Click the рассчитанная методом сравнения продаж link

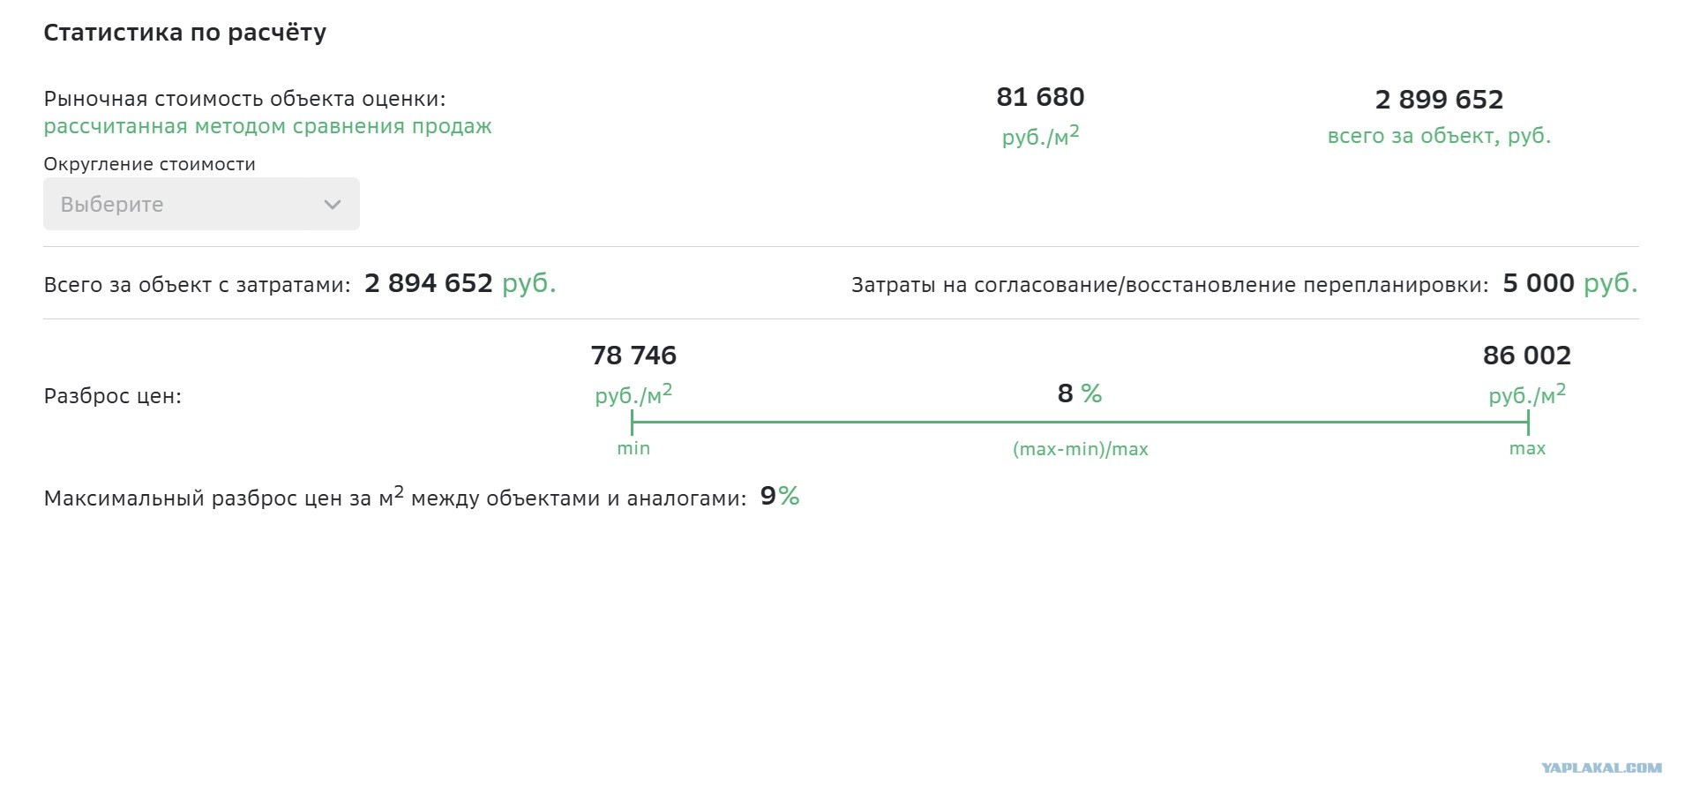267,126
